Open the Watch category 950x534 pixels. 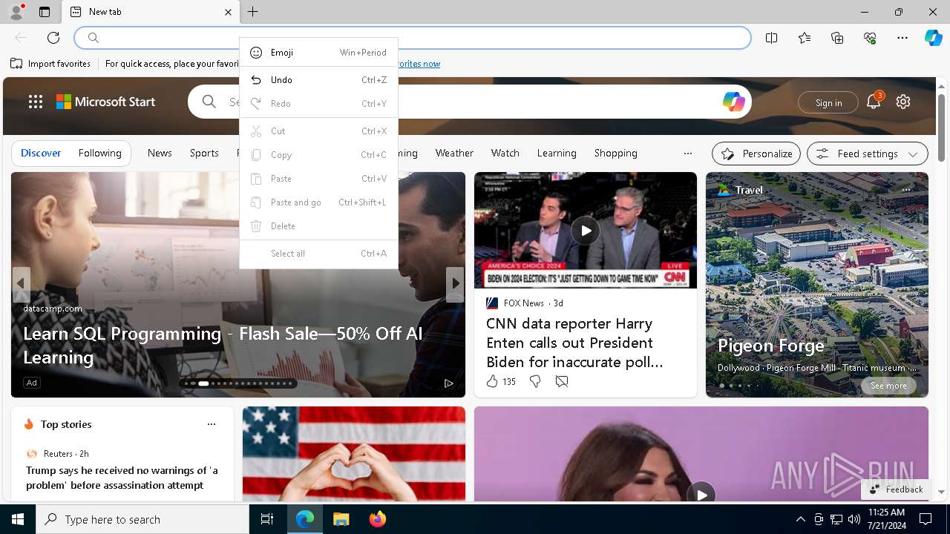pyautogui.click(x=505, y=153)
